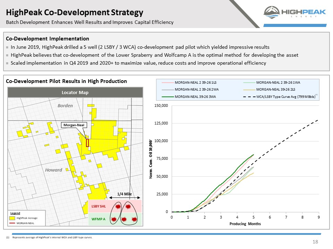This screenshot has height=249, width=333.
Task: Click the 'Norm. Cum. Oil 10,000'' axis title
Action: coord(151,159)
